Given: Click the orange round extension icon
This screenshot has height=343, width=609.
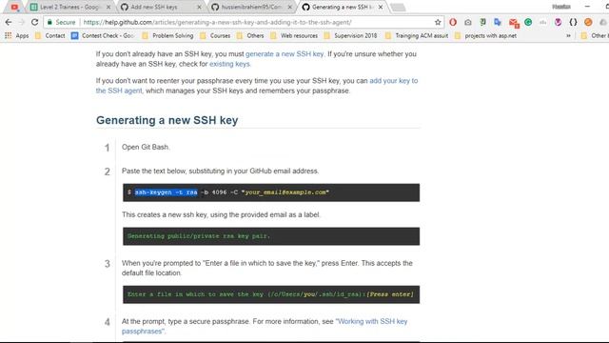Looking at the screenshot, I should pos(588,22).
